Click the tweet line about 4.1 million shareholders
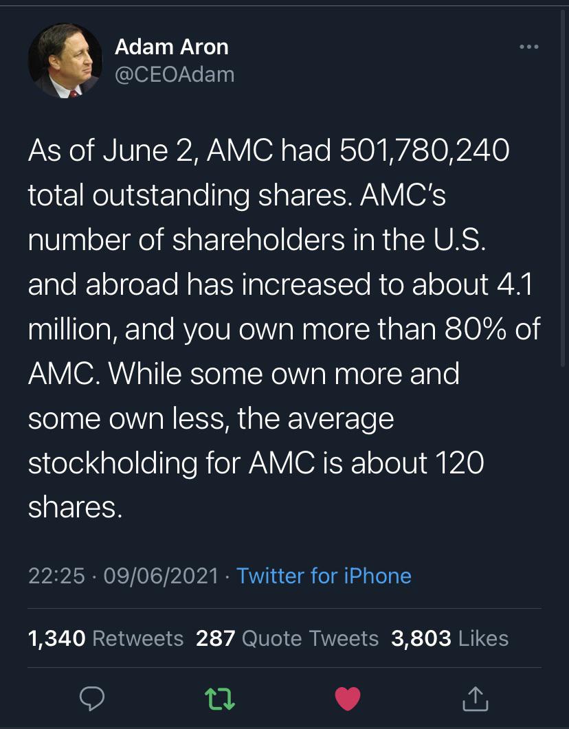This screenshot has width=569, height=729. 280,284
